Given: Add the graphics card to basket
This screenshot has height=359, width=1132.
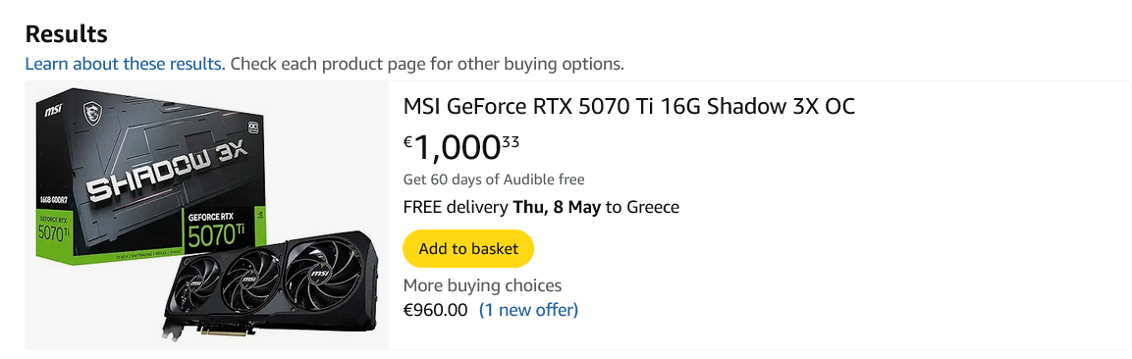Looking at the screenshot, I should 468,249.
